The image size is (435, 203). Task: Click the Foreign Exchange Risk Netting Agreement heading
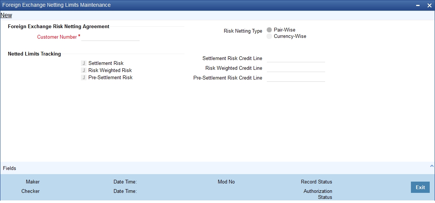coord(59,27)
